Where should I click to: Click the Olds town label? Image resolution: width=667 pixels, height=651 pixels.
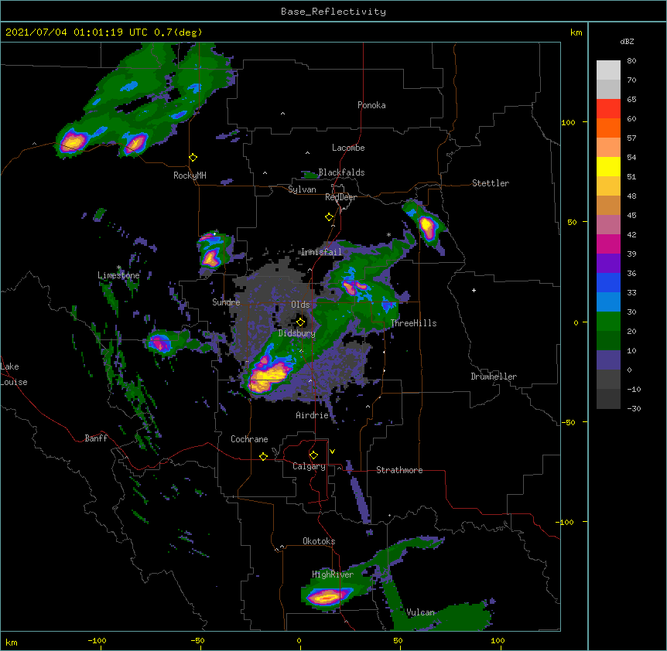pos(300,305)
